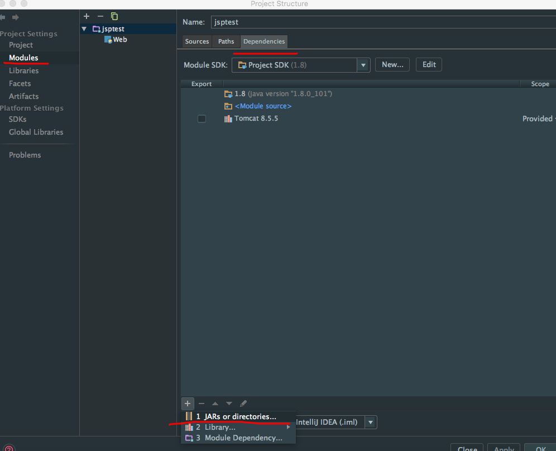The image size is (556, 451).
Task: Click the Close button
Action: click(467, 448)
